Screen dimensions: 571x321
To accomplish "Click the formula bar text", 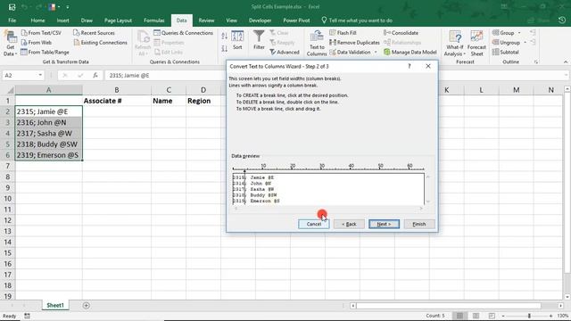I will 129,75.
